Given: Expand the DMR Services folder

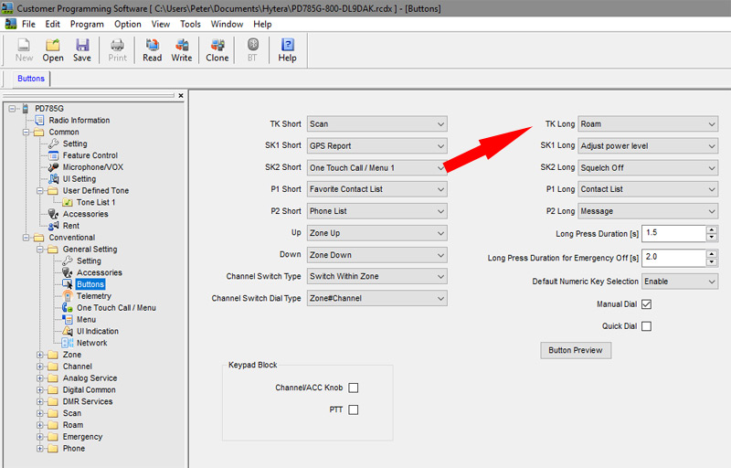Looking at the screenshot, I should pyautogui.click(x=40, y=401).
